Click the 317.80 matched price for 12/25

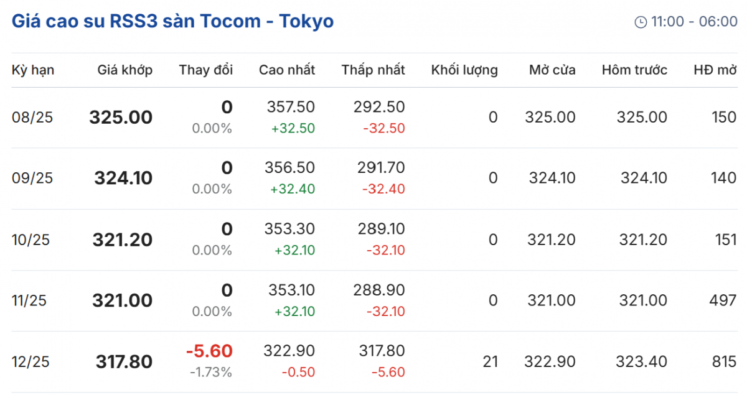[124, 361]
